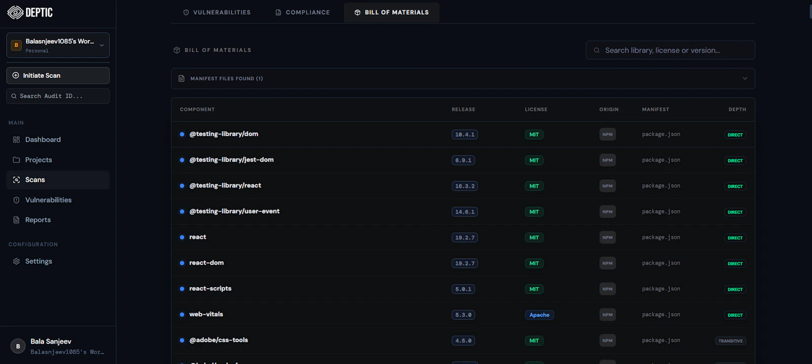Click the Scans icon in sidebar
The width and height of the screenshot is (812, 364).
coord(16,180)
